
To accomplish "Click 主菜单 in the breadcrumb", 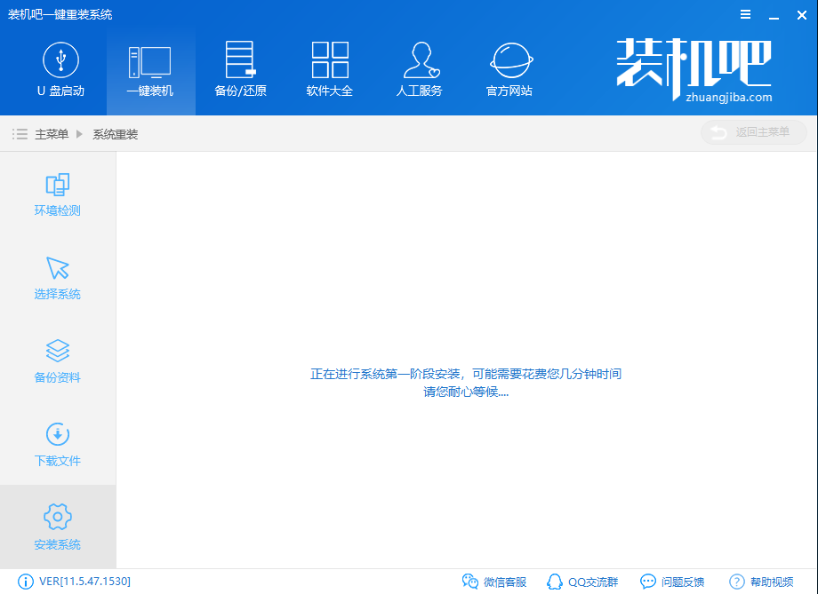I will pyautogui.click(x=51, y=134).
